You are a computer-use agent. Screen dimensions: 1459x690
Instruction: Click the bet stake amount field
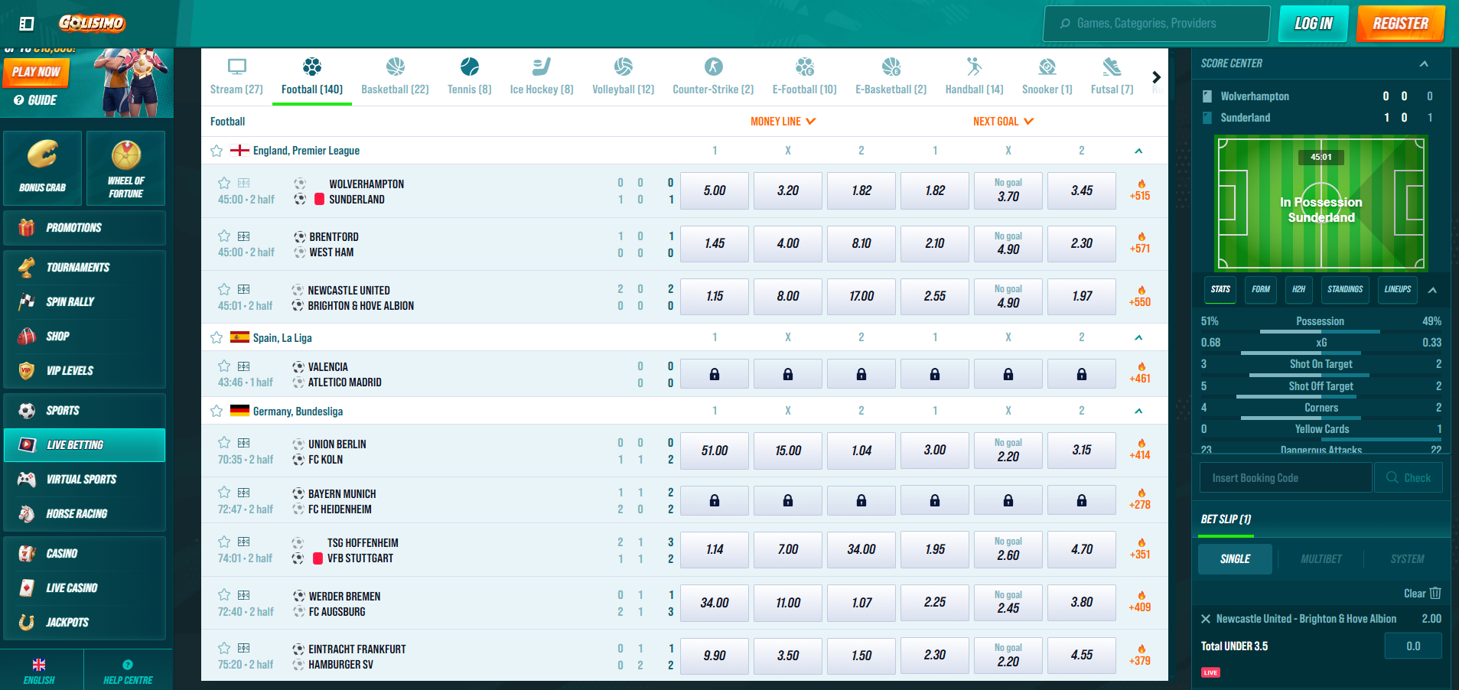point(1413,646)
